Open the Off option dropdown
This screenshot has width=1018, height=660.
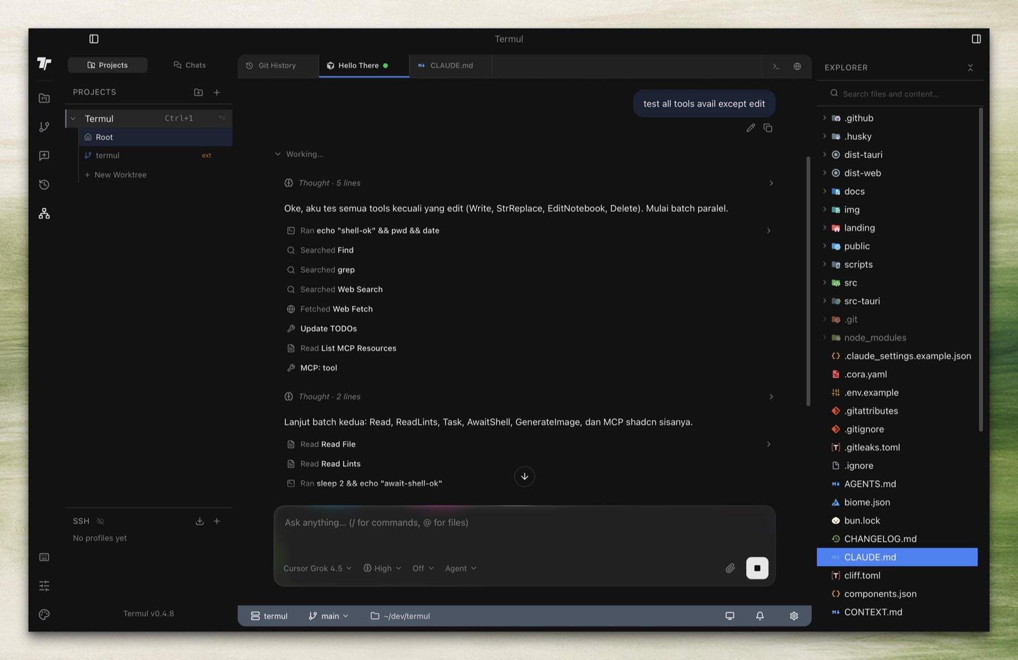tap(423, 568)
